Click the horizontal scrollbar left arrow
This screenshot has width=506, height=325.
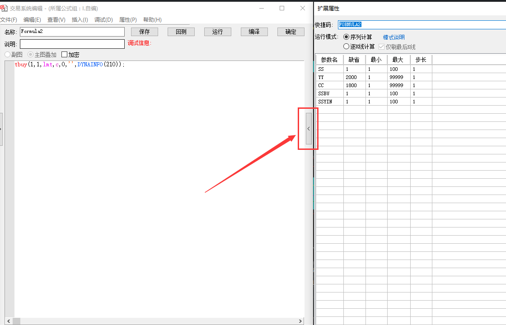point(9,321)
